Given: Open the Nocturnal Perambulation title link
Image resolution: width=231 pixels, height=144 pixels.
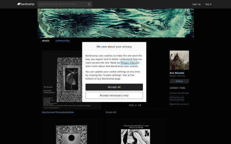Looking at the screenshot, I should point(58,112).
